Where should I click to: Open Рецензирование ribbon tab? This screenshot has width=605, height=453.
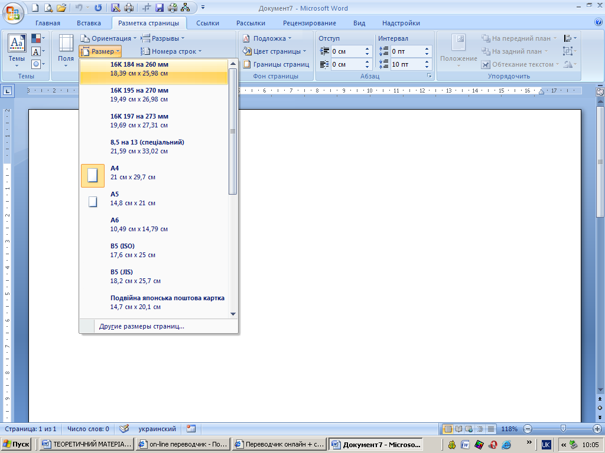[x=310, y=23]
